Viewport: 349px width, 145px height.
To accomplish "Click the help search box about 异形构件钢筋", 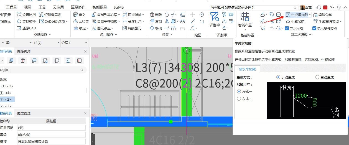I will pyautogui.click(x=254, y=7).
